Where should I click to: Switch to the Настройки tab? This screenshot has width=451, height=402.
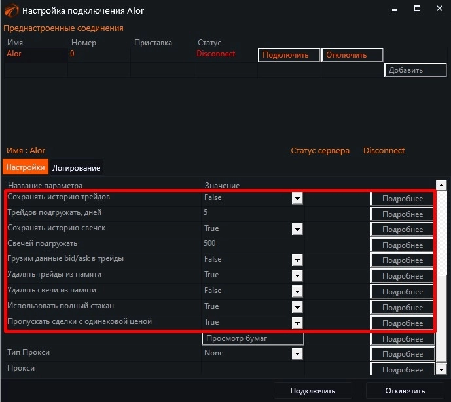click(x=26, y=167)
